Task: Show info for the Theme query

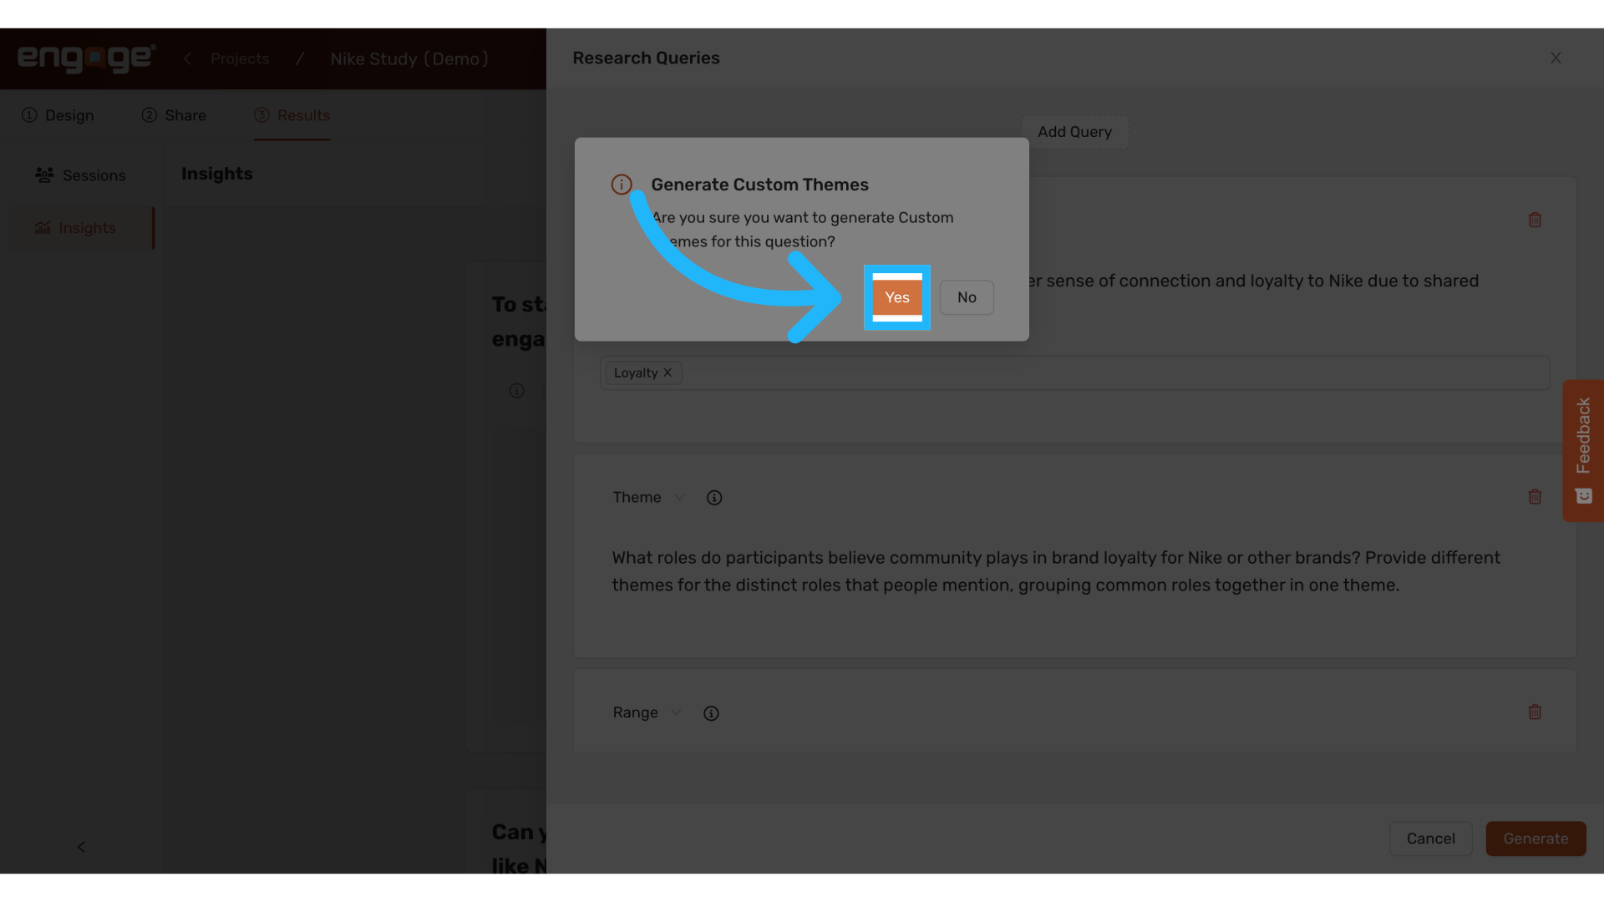Action: 714,498
